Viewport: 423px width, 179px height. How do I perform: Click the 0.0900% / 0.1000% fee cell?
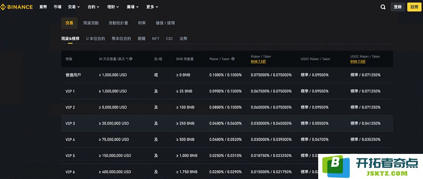tap(226, 91)
